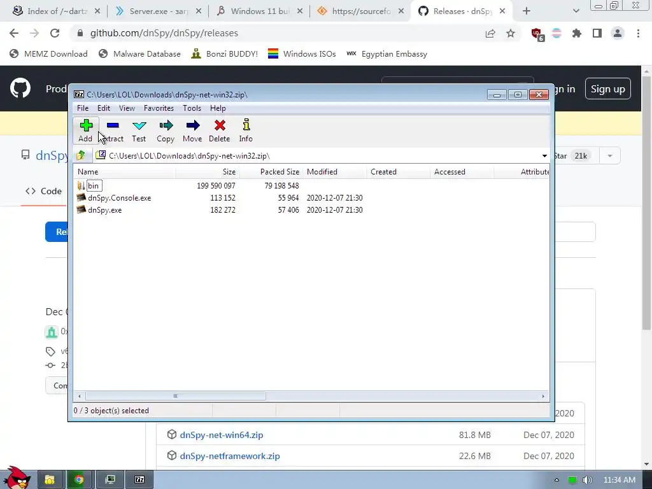Open a new browser tab
652x489 pixels.
pyautogui.click(x=527, y=11)
